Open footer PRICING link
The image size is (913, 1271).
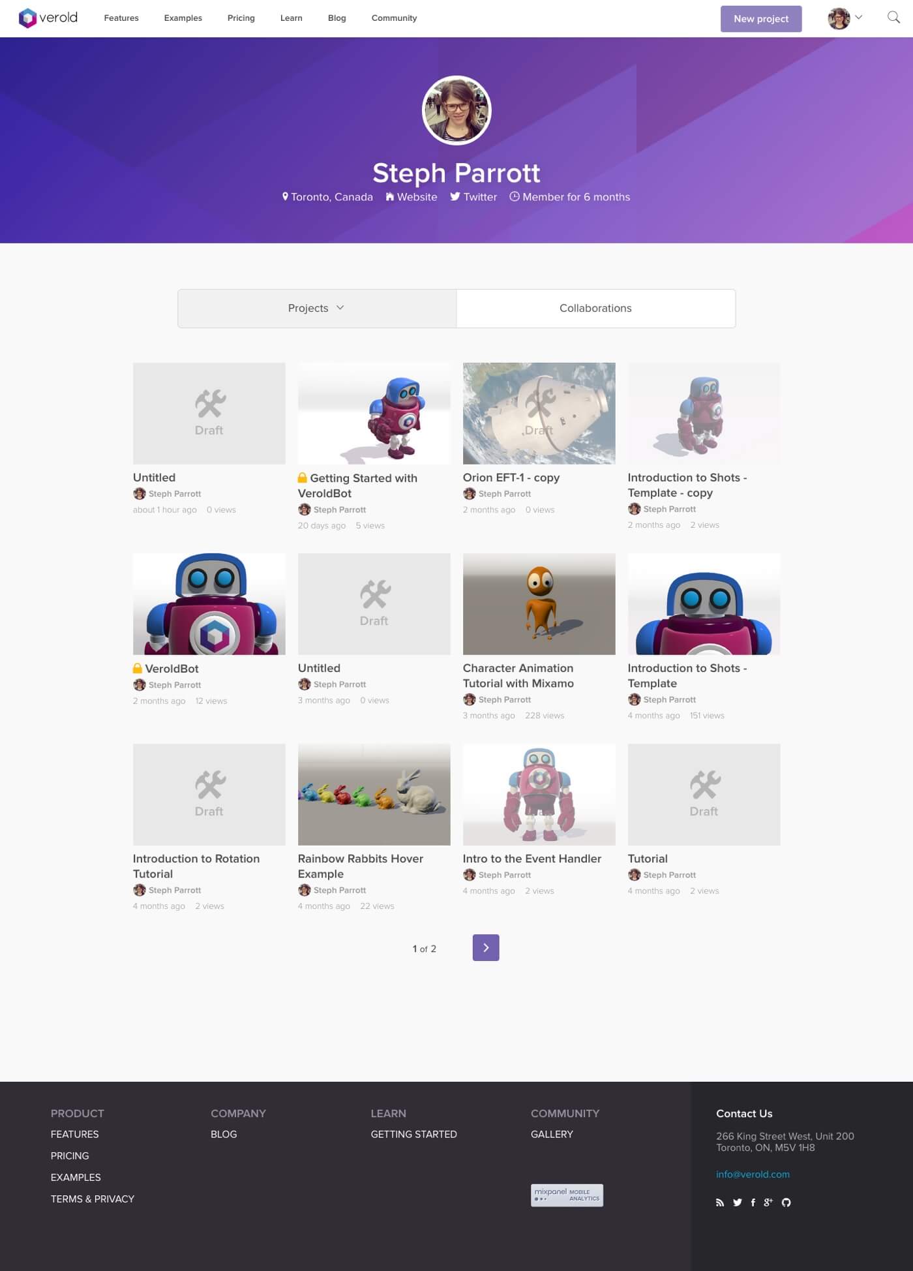[70, 1156]
